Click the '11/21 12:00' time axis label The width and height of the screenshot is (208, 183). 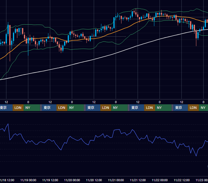click(138, 180)
